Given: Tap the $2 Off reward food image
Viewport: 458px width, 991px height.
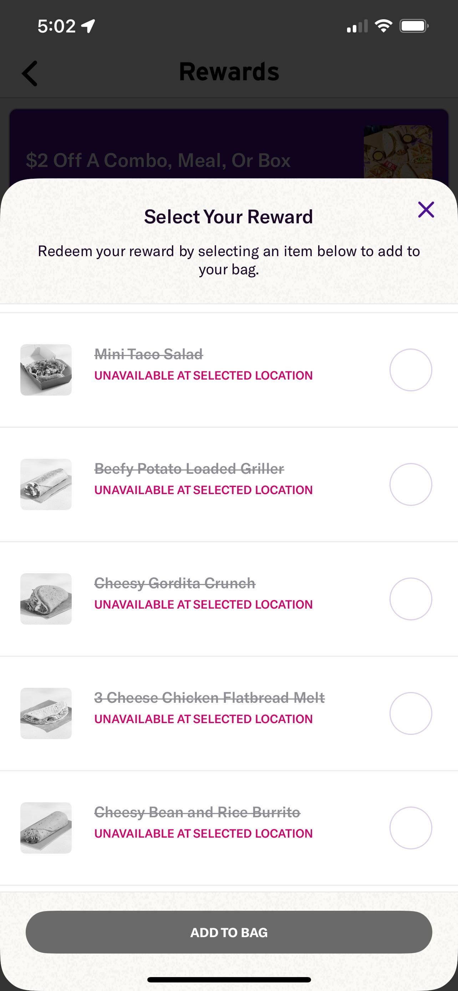Looking at the screenshot, I should [398, 152].
